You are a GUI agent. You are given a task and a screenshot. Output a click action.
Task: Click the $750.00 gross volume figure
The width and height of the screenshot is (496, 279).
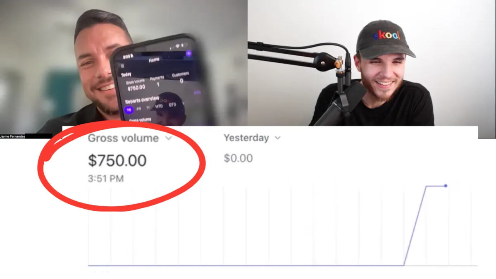pyautogui.click(x=117, y=160)
